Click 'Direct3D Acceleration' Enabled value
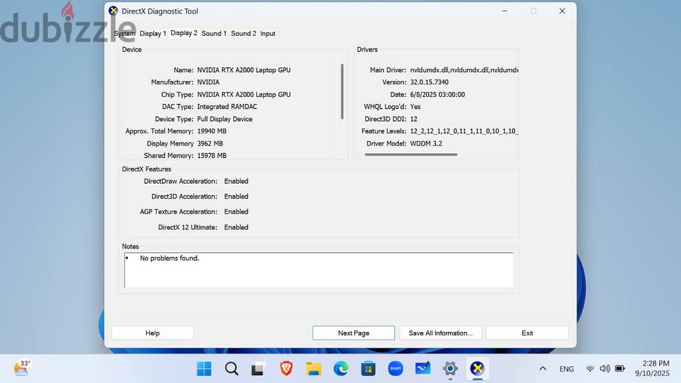 click(x=236, y=196)
